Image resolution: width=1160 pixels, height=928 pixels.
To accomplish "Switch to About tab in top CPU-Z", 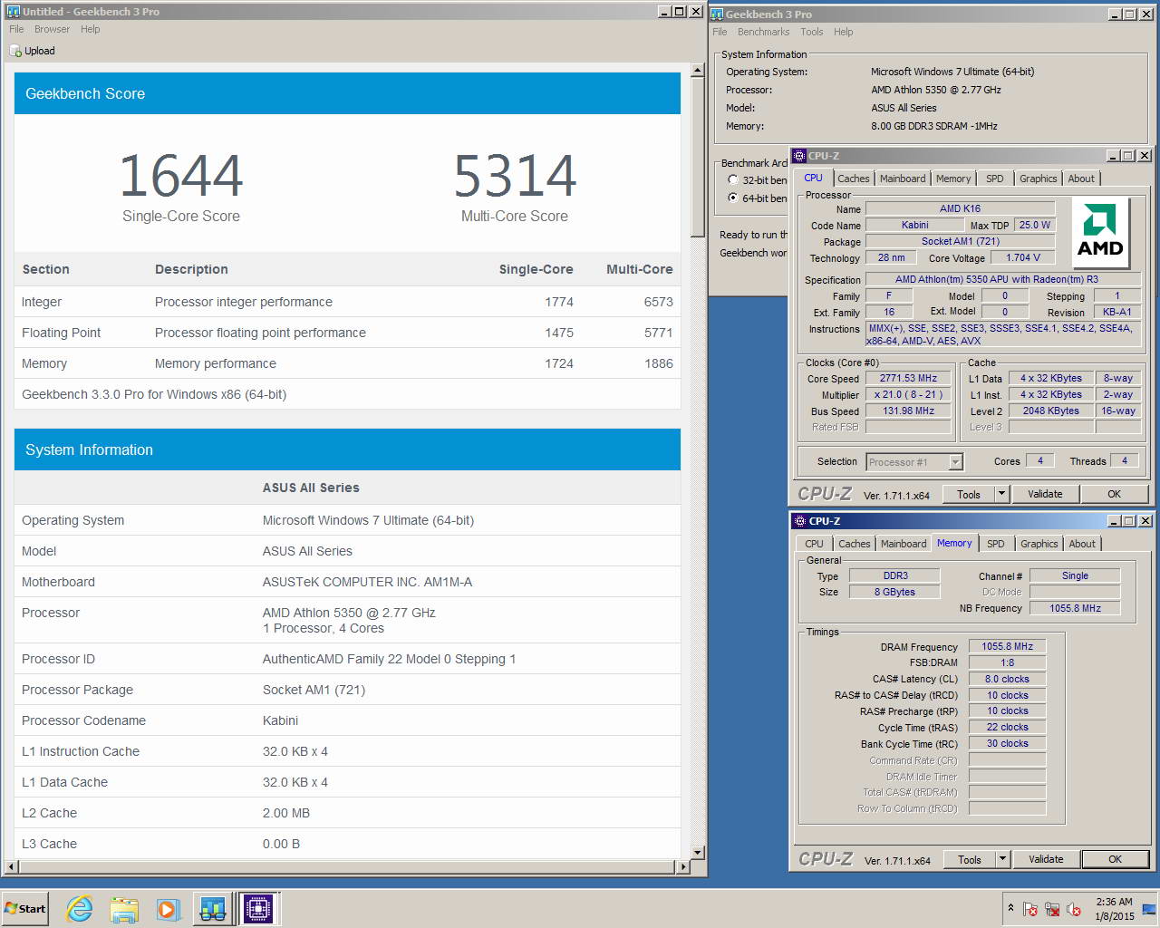I will (1081, 179).
